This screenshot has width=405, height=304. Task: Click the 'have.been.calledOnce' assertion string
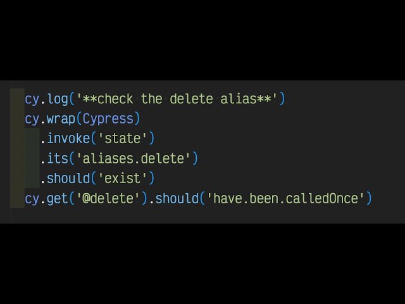pos(286,198)
